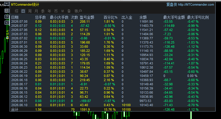Viewport: 221px width, 119px height.
Task: Click balance 9973.53 cell
Action: click(146, 101)
